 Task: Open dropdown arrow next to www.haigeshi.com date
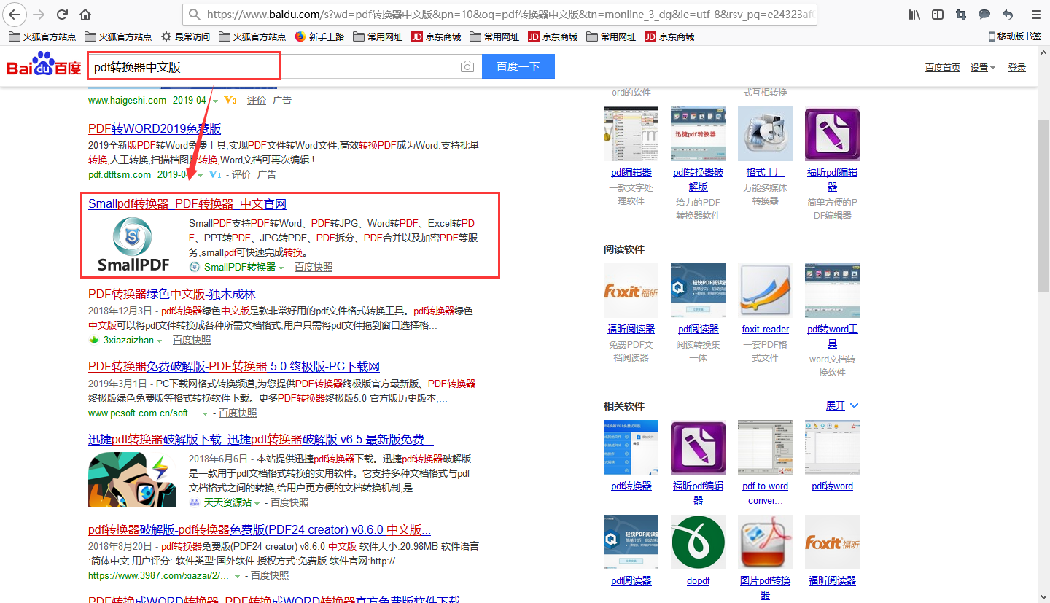[214, 101]
